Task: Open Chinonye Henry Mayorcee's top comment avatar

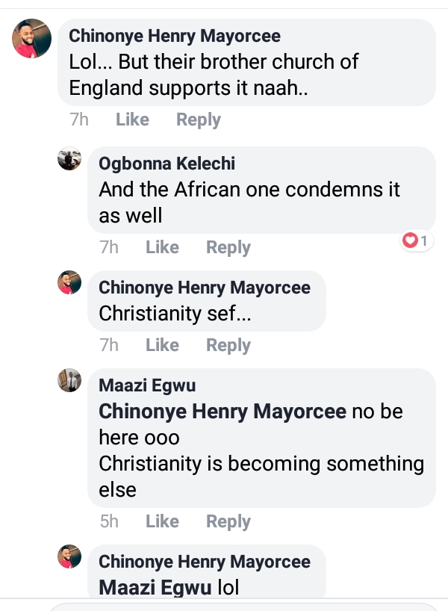Action: pyautogui.click(x=32, y=39)
